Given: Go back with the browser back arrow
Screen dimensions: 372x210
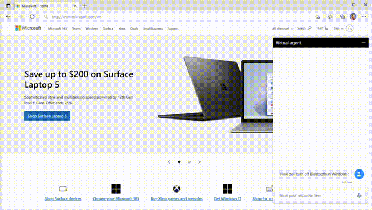Looking at the screenshot, I should (9, 17).
